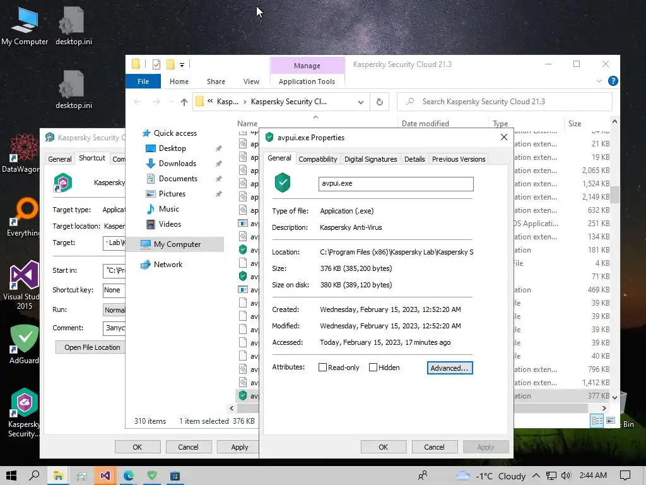Open the Run dropdown in shortcut properties
Viewport: 646px width, 485px height.
point(114,309)
